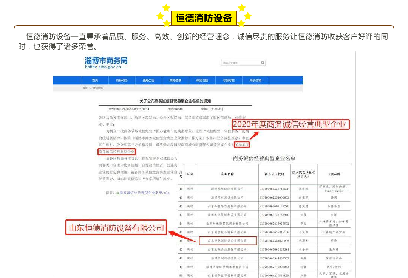Open the 首页 navigation tab
This screenshot has width=408, height=278.
(x=95, y=81)
